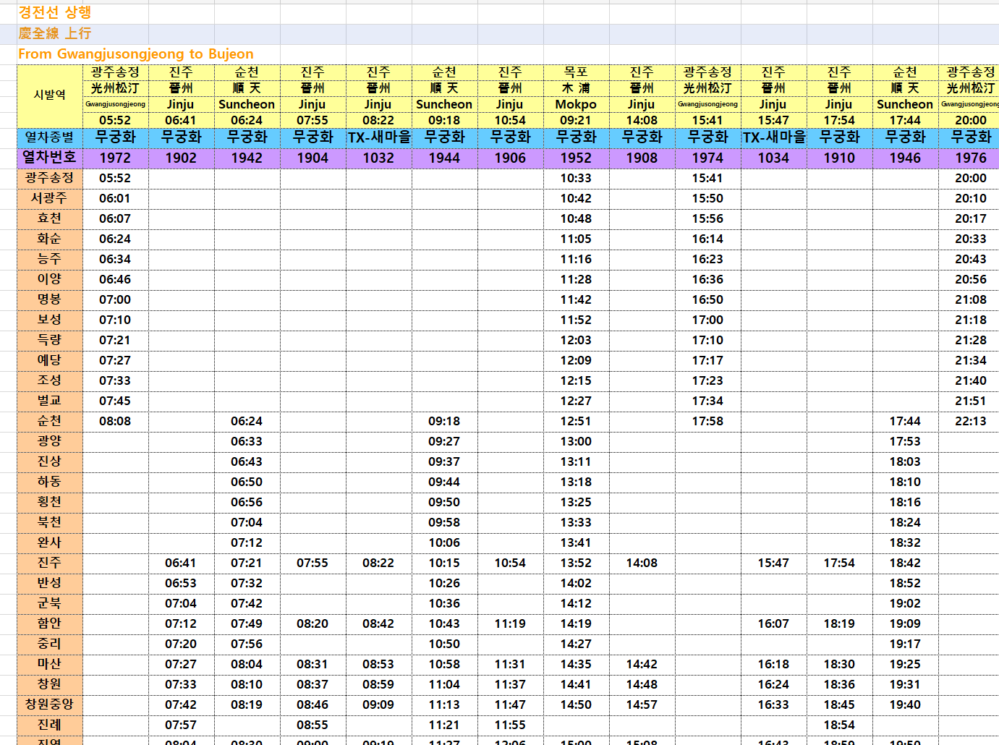Click 16:14 in the 화순 row
Image resolution: width=999 pixels, height=745 pixels.
(707, 239)
